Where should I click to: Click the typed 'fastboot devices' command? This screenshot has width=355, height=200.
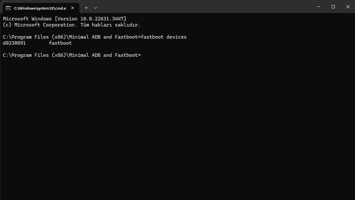tap(164, 37)
